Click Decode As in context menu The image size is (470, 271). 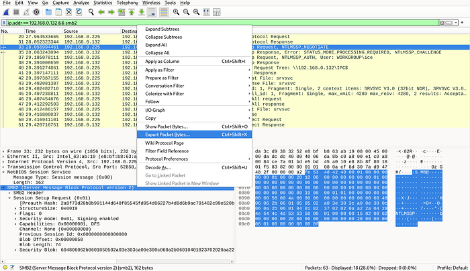tap(158, 167)
